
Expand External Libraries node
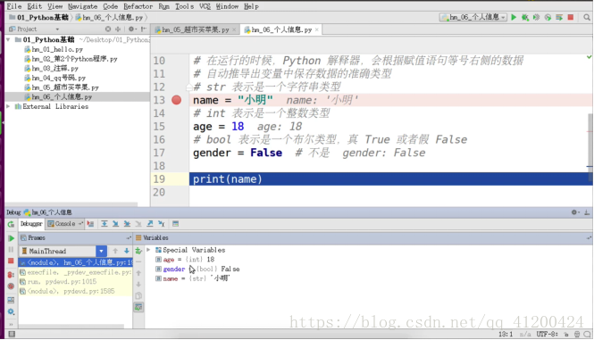pos(8,107)
